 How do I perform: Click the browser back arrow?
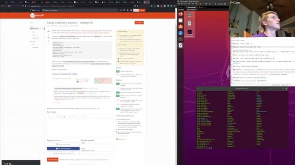click(2, 6)
